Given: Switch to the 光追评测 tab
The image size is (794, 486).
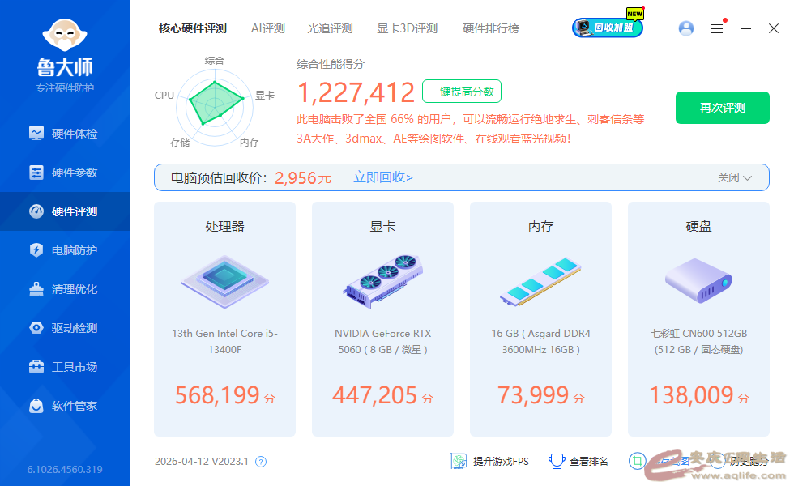Looking at the screenshot, I should [330, 28].
